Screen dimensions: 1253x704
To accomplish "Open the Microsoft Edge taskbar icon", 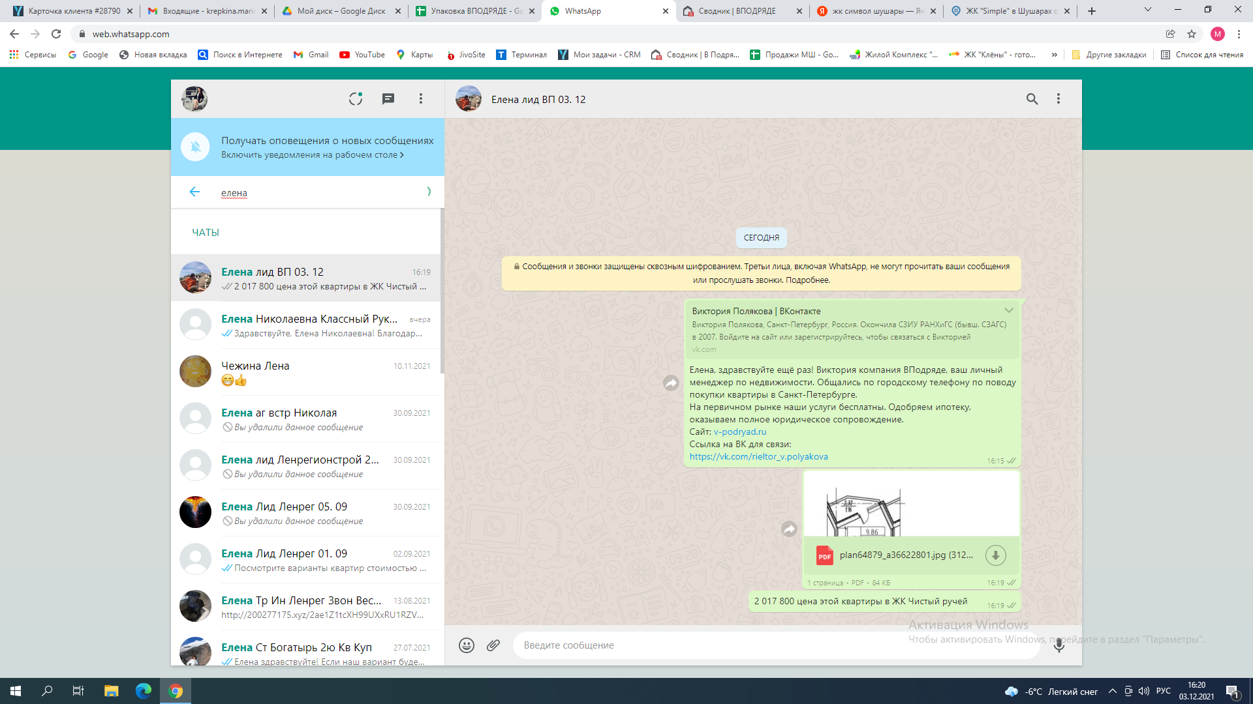I will tap(143, 690).
